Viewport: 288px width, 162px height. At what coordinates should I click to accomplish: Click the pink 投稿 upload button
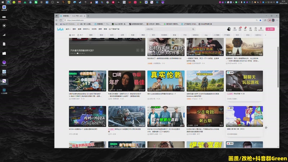(x=270, y=29)
